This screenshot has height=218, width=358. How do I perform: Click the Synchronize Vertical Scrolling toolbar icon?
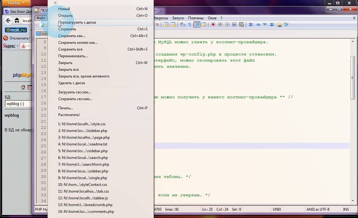pos(166,24)
